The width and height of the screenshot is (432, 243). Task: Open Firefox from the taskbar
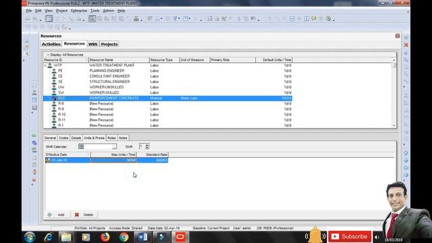[105, 237]
